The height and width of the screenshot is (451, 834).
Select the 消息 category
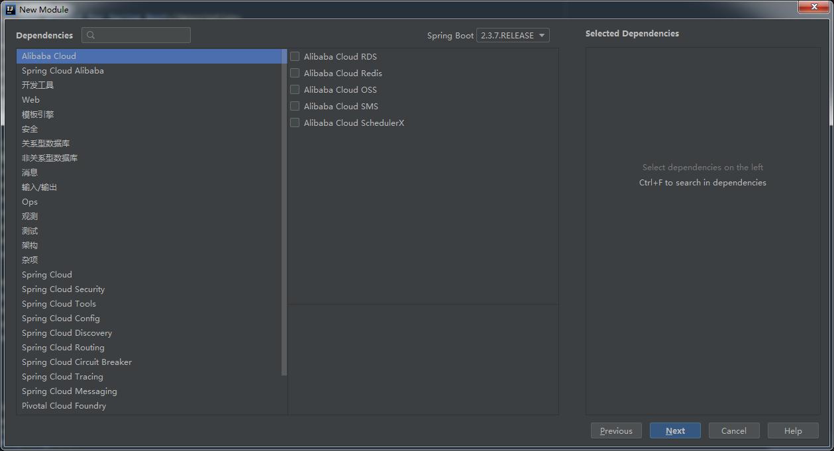[149, 173]
